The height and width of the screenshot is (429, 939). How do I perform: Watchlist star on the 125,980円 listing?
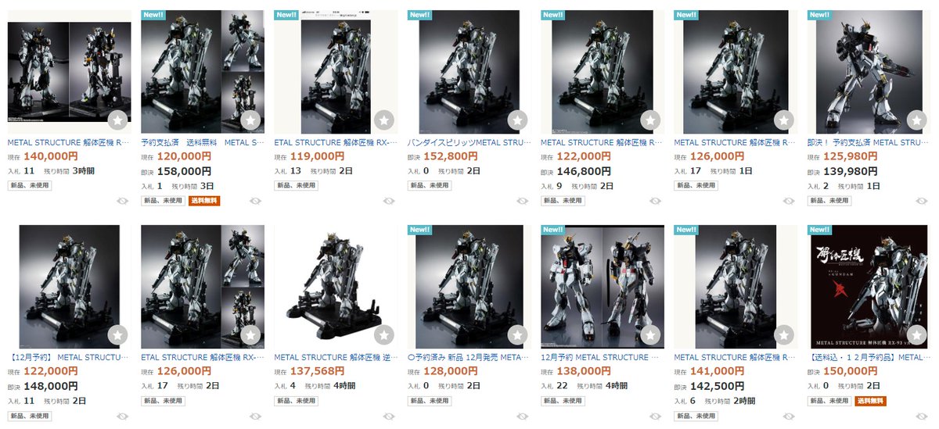coord(916,120)
